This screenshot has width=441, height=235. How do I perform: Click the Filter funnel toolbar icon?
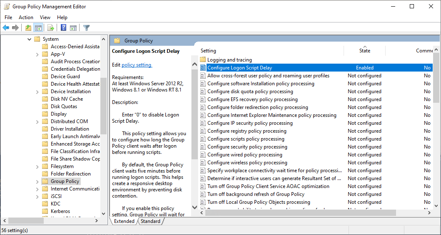86,28
